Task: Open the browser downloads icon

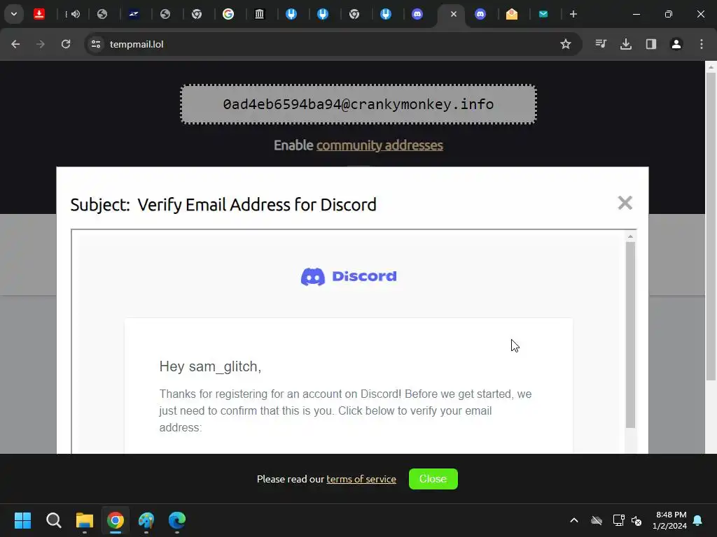Action: pyautogui.click(x=626, y=44)
